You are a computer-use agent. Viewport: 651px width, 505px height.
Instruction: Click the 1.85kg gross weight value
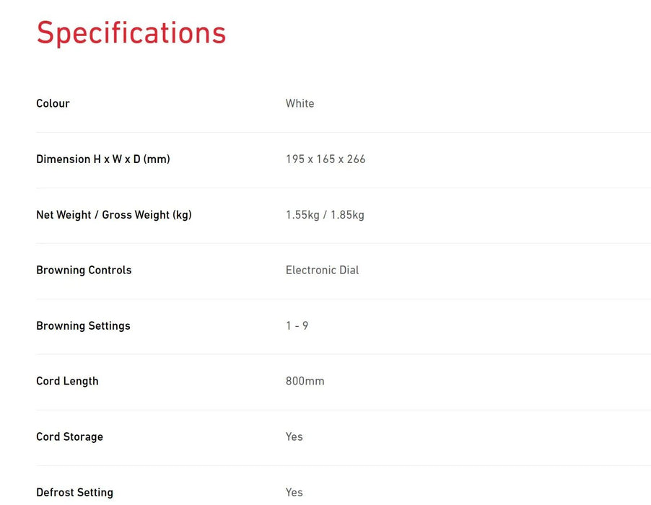pyautogui.click(x=347, y=214)
